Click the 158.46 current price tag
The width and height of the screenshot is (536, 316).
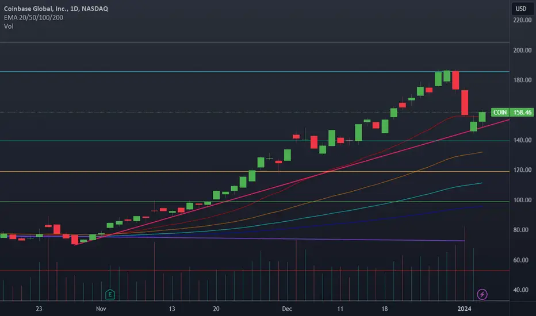(x=522, y=113)
